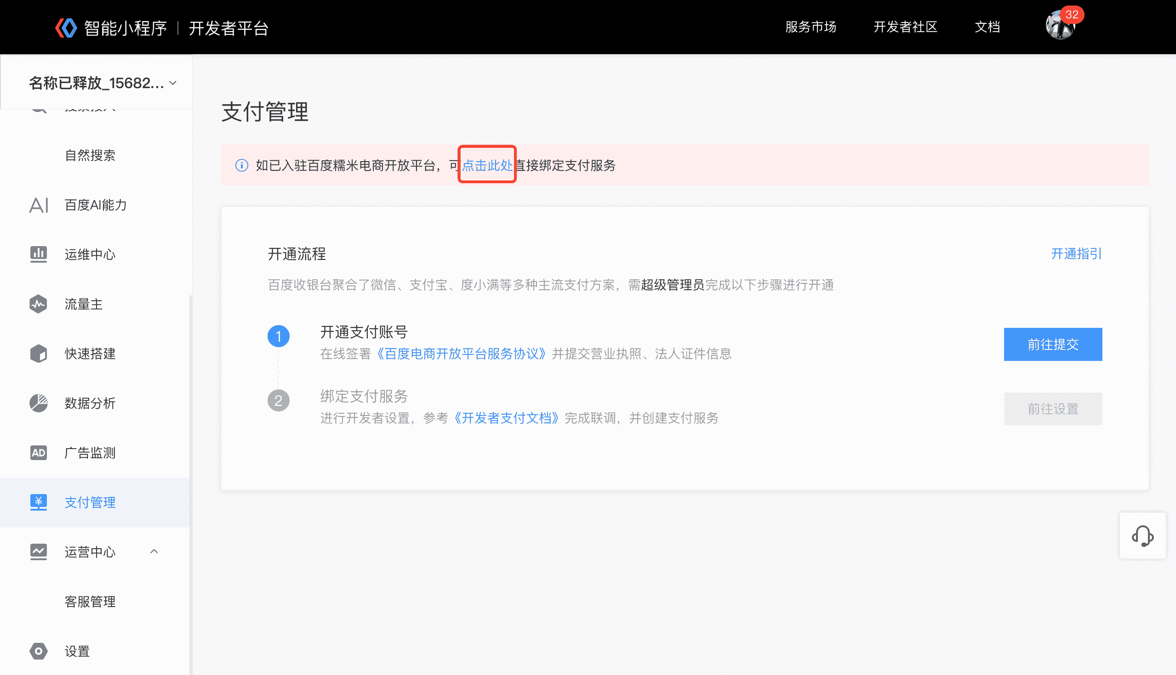Open 开发者社区 in top navigation
This screenshot has width=1176, height=675.
(x=905, y=27)
